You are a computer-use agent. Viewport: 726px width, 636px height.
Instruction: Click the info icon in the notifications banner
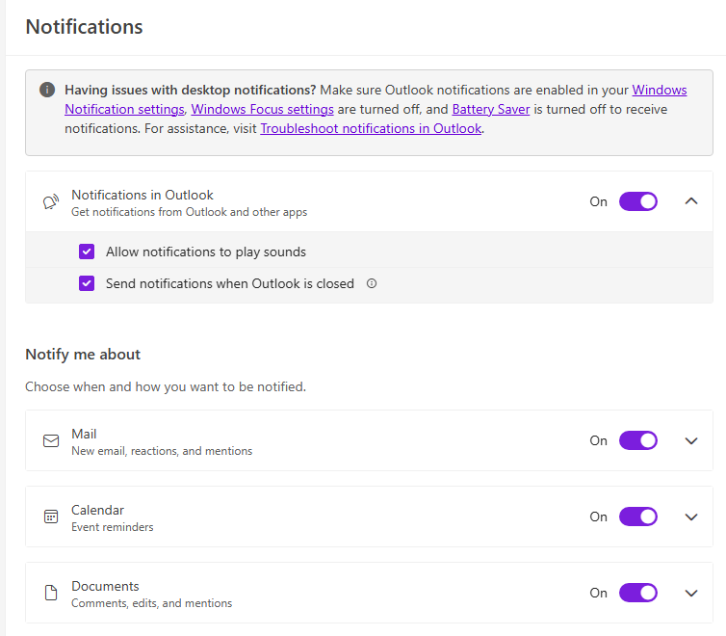pos(47,90)
